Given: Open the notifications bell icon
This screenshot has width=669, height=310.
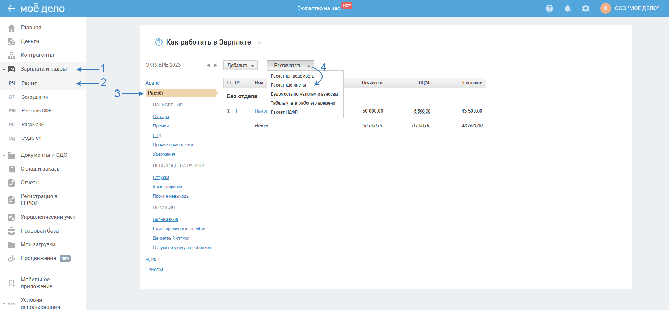Looking at the screenshot, I should [x=567, y=8].
